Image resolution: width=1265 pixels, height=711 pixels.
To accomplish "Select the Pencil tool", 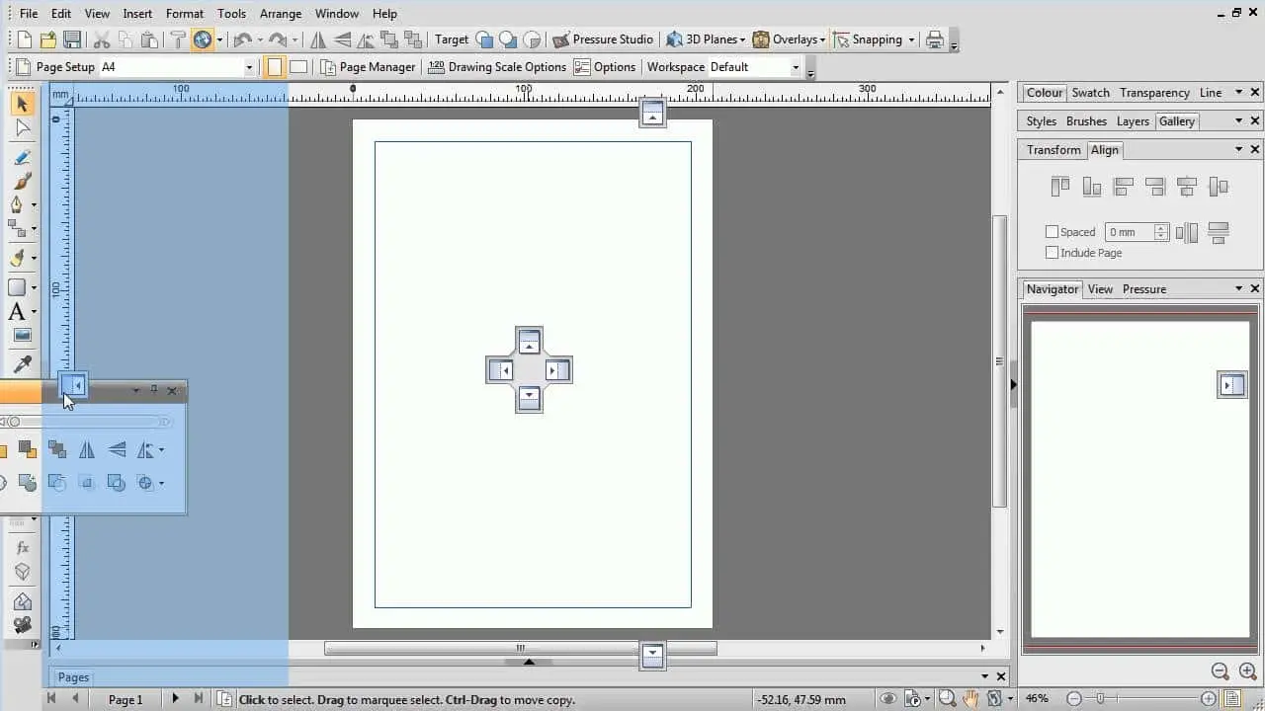I will (22, 156).
